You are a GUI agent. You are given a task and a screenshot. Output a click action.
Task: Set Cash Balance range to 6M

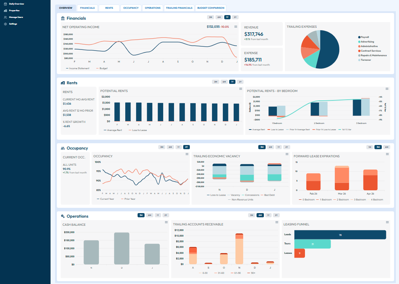point(149,215)
